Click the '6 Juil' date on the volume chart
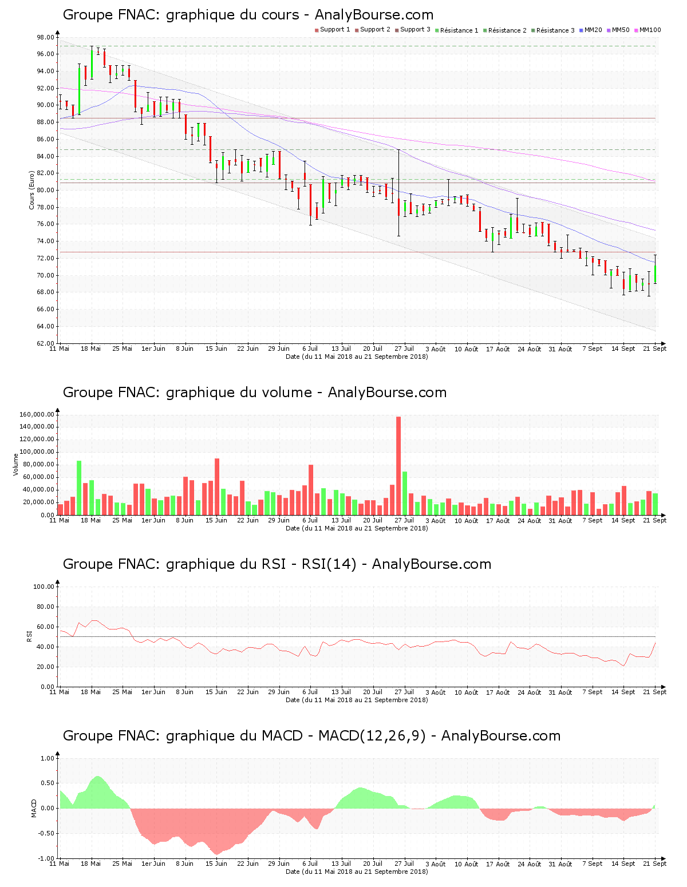Viewport: 687px width, 887px height. (310, 520)
